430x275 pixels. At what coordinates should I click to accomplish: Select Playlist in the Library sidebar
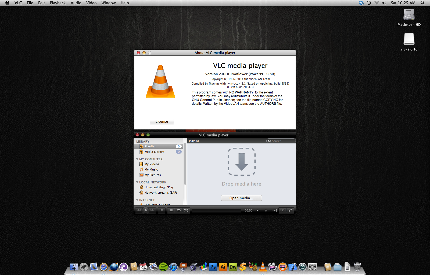(158, 146)
